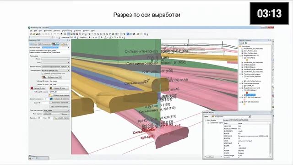Click Создать 3D слои button
293x165 pixels.
pyautogui.click(x=59, y=88)
